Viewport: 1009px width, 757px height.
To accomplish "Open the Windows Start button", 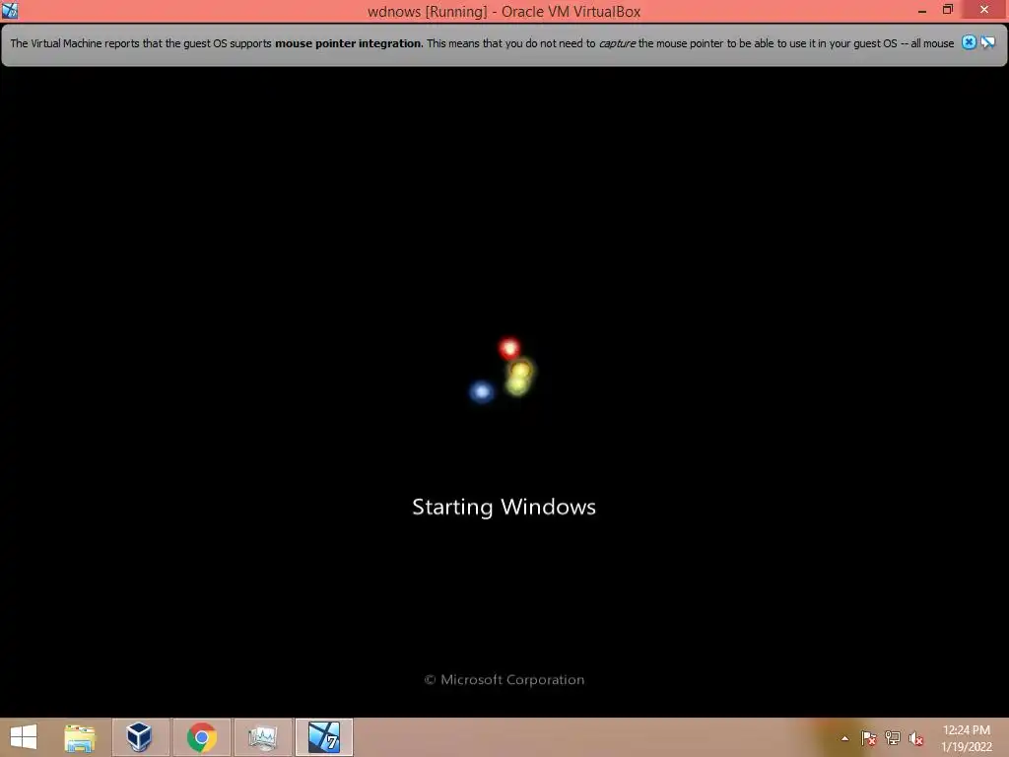I will (x=24, y=737).
